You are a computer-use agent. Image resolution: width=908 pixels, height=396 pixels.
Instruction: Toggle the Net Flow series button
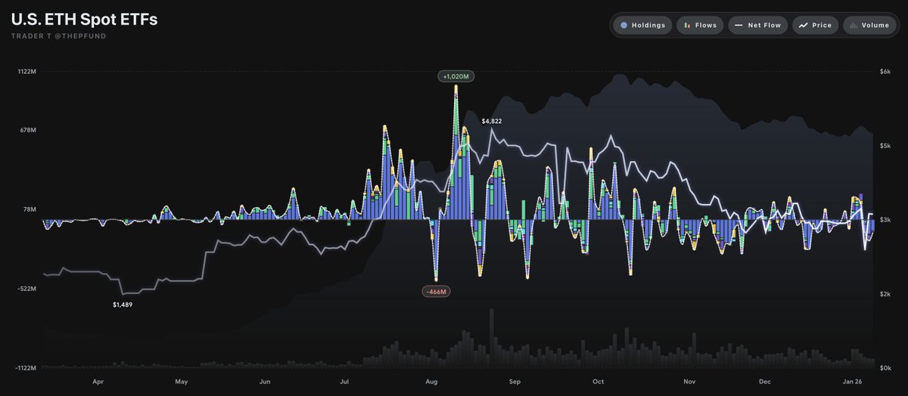point(757,25)
